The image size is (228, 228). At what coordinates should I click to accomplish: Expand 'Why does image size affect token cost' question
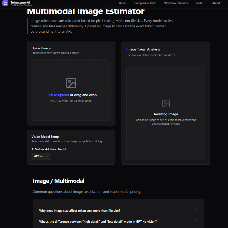click(118, 210)
